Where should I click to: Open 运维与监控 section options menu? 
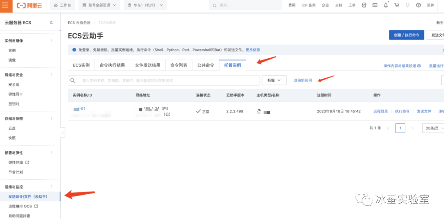point(52,187)
